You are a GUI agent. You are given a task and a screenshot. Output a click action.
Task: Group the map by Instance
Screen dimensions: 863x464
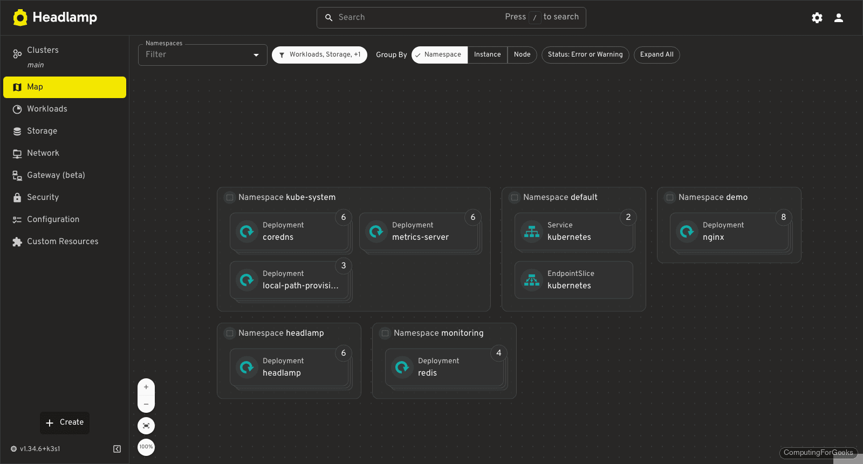[x=488, y=55]
